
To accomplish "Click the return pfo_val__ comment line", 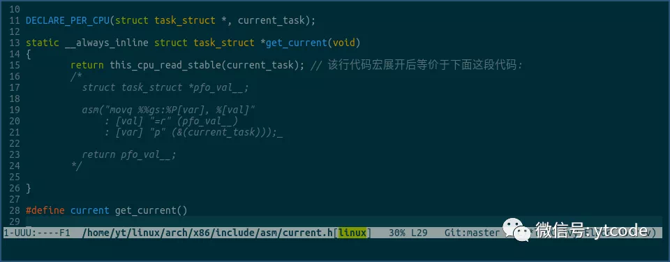I will pos(129,154).
